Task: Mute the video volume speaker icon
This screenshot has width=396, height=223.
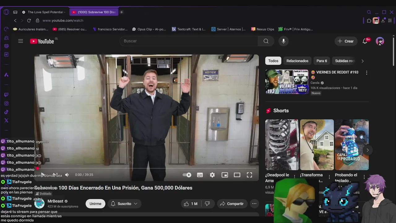Action: pyautogui.click(x=67, y=175)
